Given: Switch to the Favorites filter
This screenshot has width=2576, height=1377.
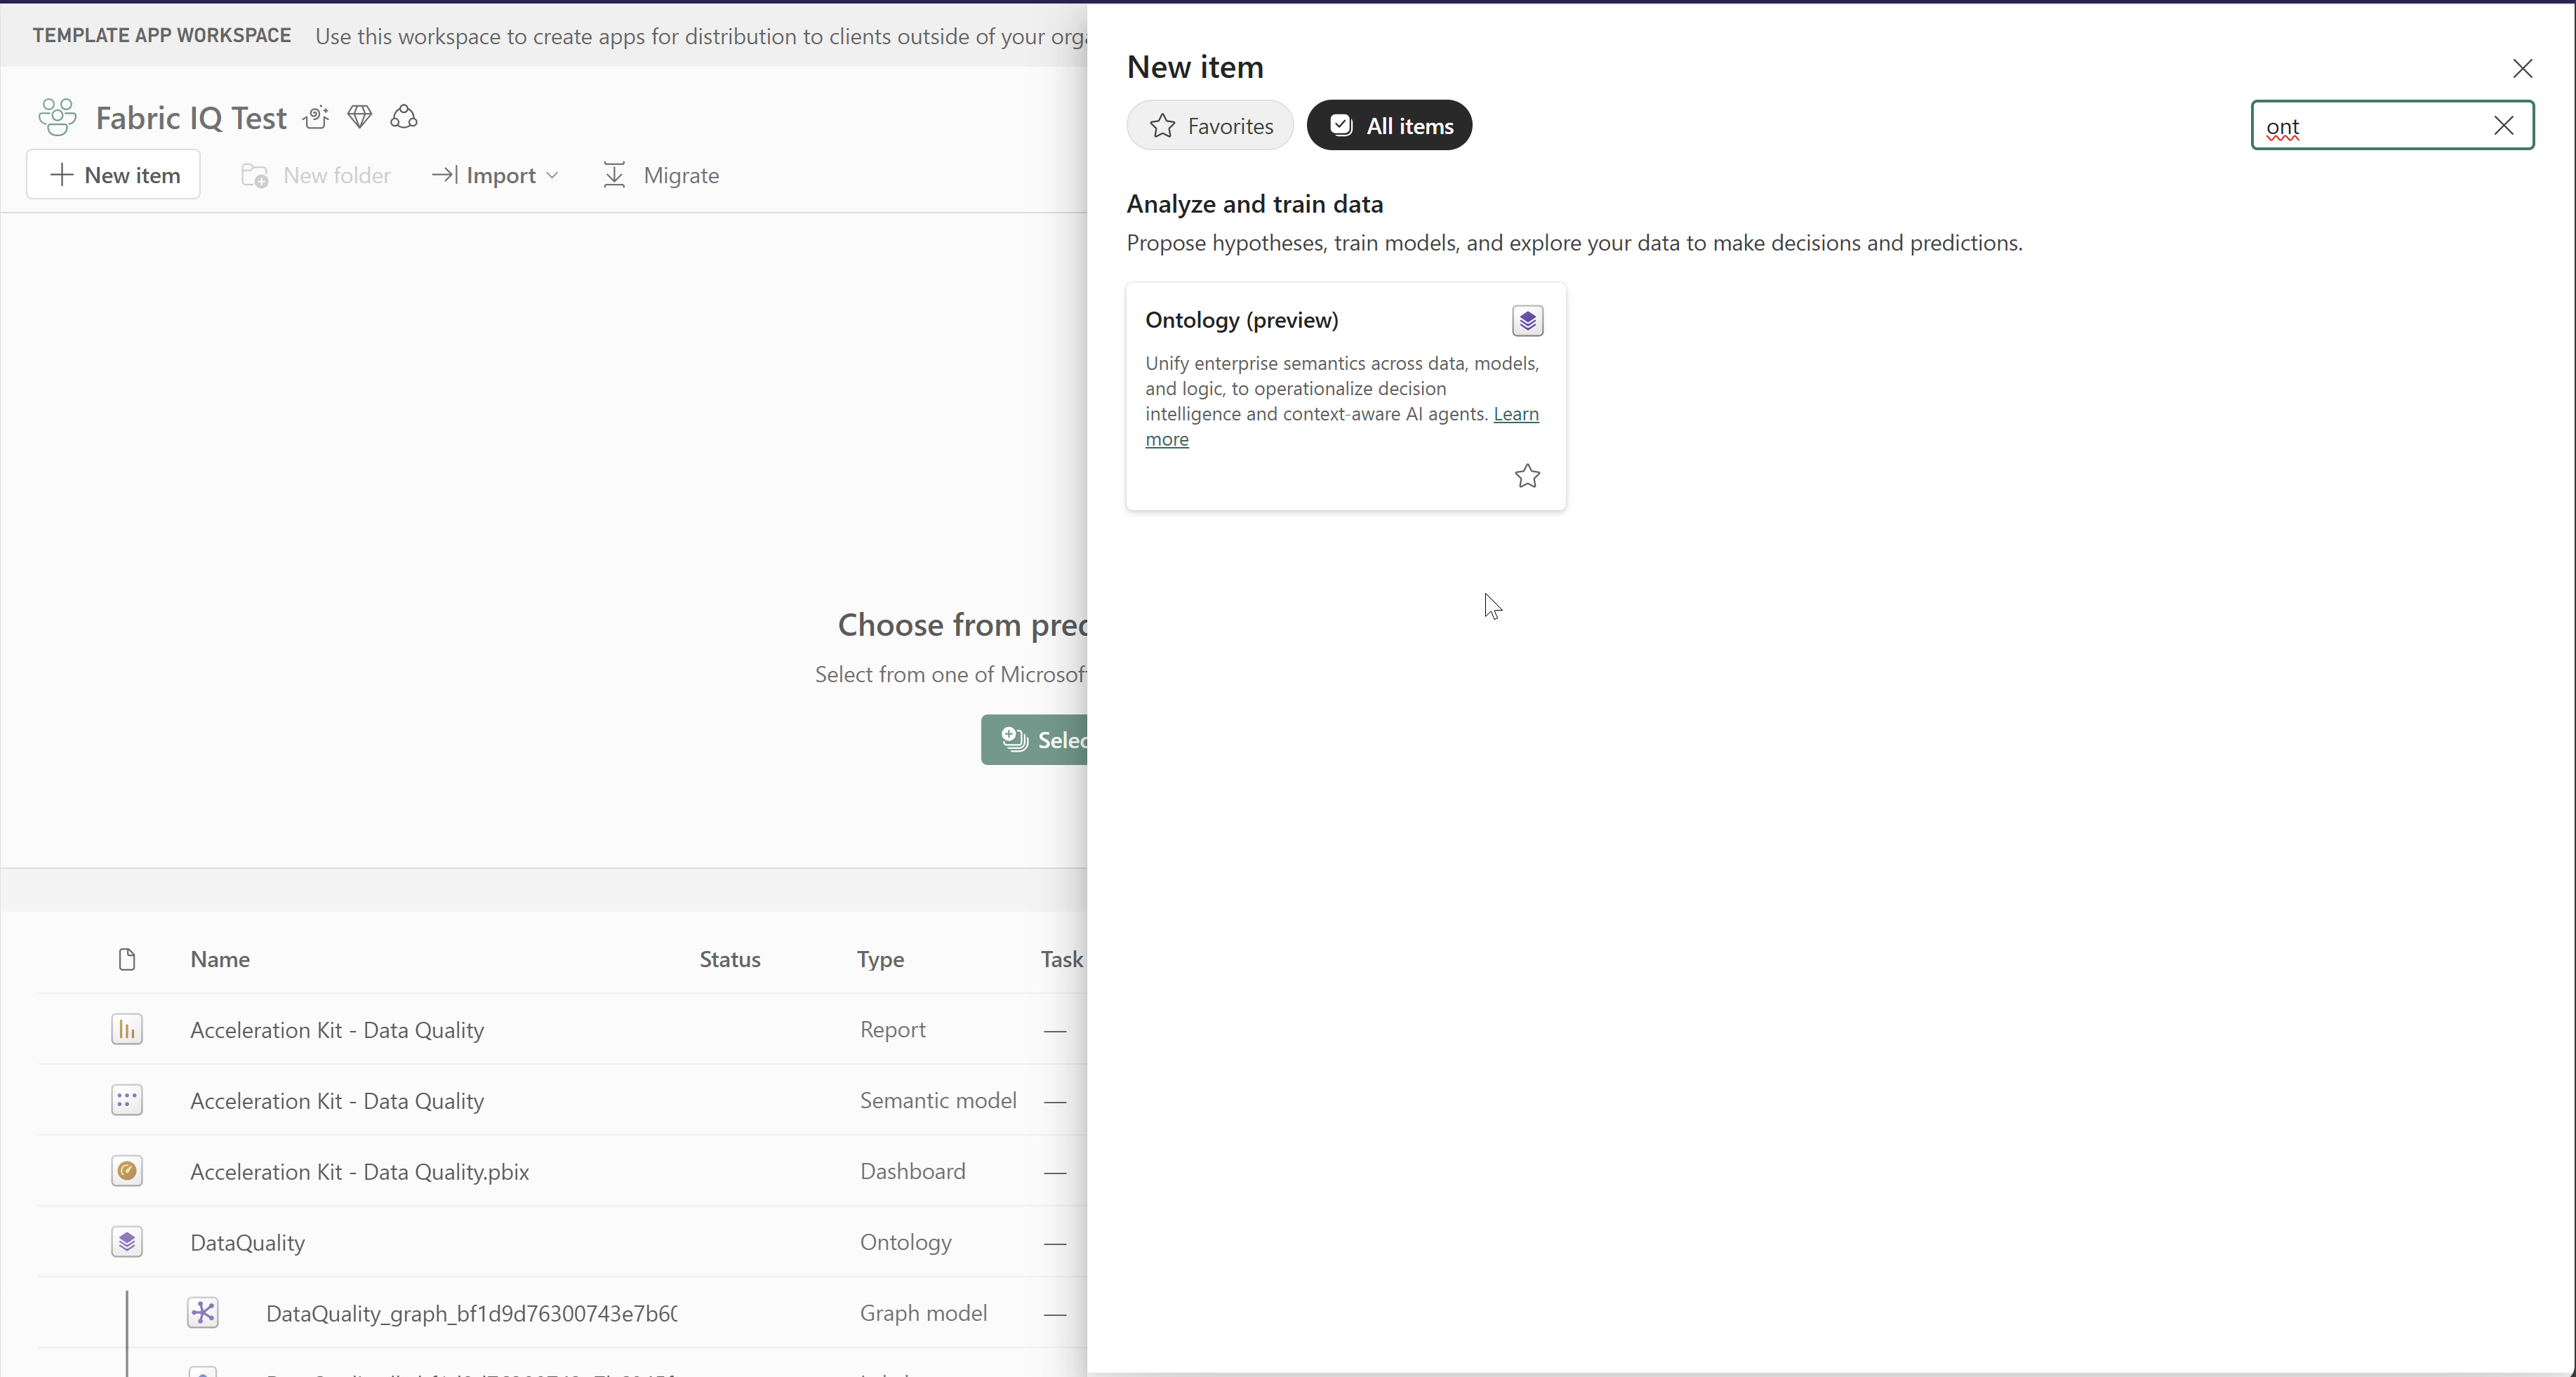Looking at the screenshot, I should tap(1209, 125).
